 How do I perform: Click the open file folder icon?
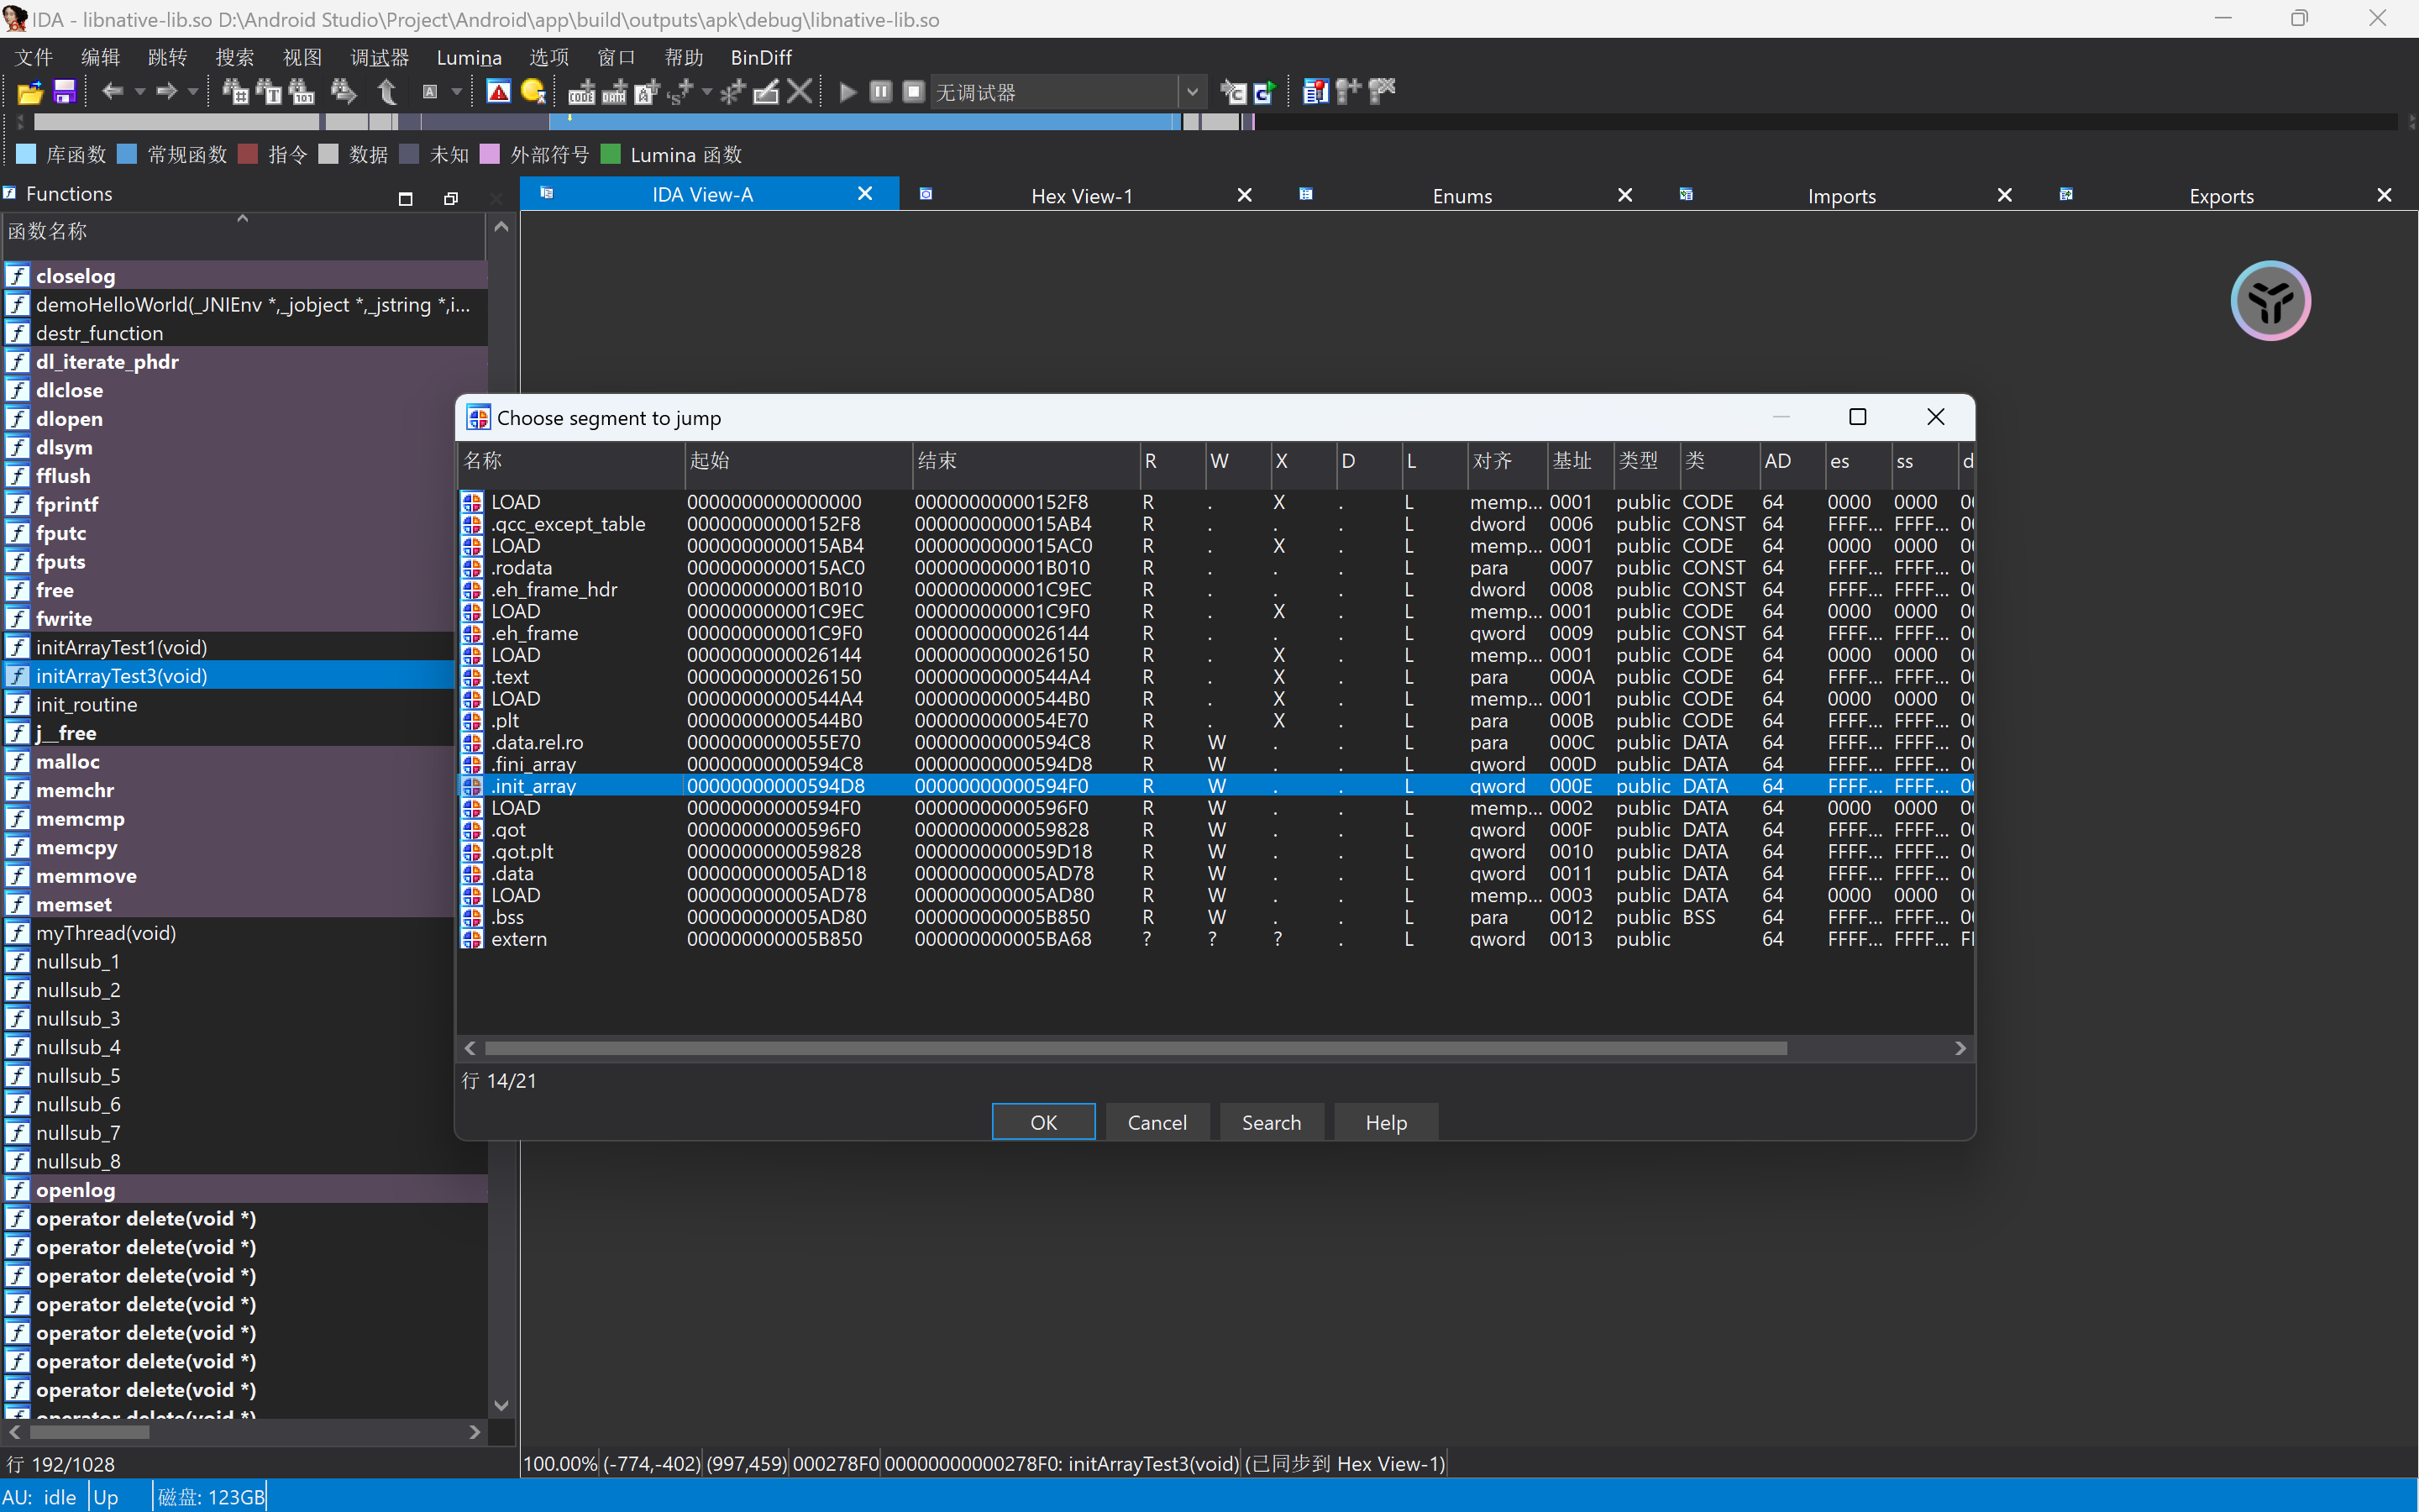tap(30, 93)
